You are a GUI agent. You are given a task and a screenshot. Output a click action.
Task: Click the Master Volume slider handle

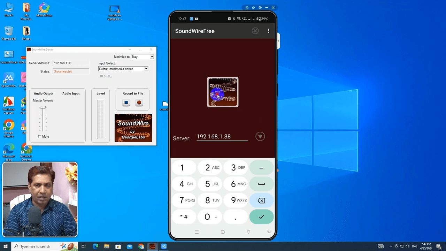tap(43, 108)
